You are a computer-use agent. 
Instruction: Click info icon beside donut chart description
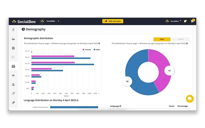tap(187, 43)
